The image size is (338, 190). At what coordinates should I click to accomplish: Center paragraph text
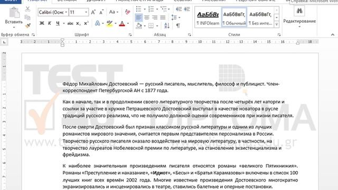(x=147, y=17)
